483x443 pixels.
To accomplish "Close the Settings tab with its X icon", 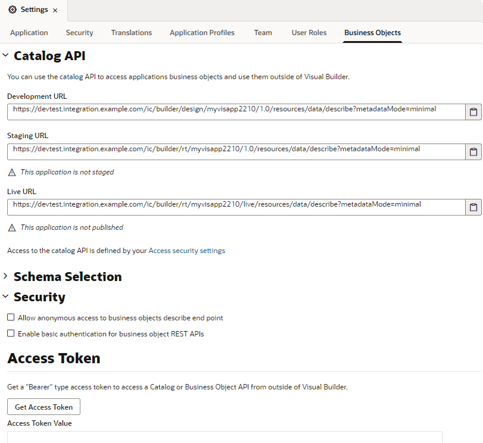I will coord(54,10).
